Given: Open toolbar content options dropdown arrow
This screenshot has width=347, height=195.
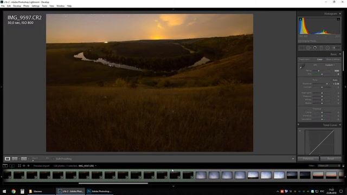Looking at the screenshot, I should (293, 159).
